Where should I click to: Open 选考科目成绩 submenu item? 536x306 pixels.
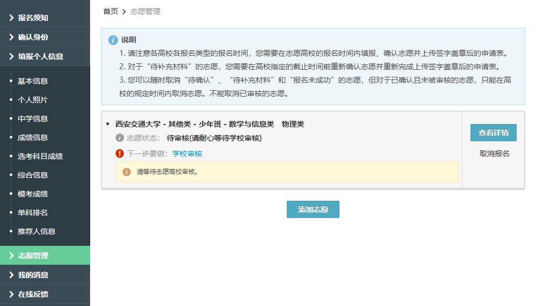pyautogui.click(x=40, y=156)
